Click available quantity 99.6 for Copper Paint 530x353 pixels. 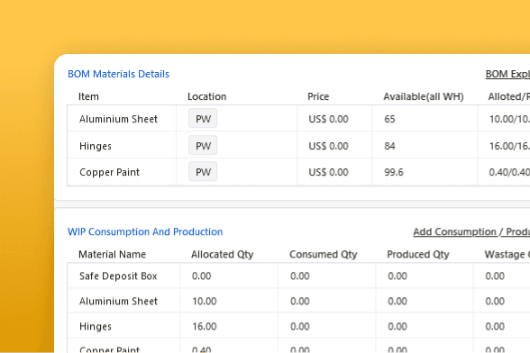pyautogui.click(x=394, y=172)
